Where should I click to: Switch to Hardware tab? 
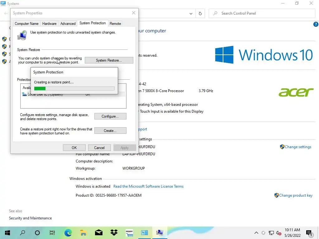click(50, 24)
